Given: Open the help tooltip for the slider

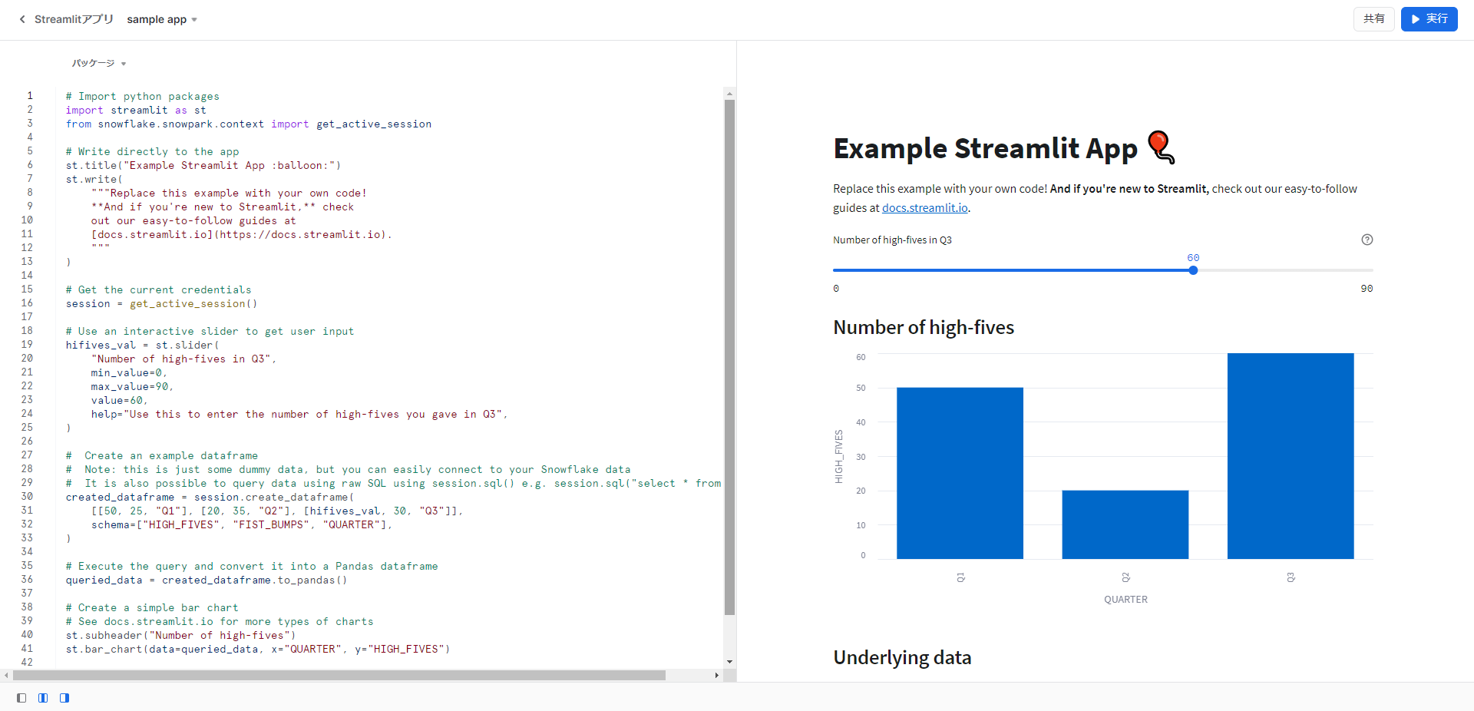Looking at the screenshot, I should (x=1367, y=240).
